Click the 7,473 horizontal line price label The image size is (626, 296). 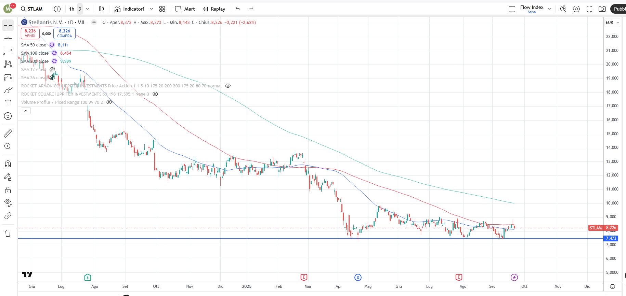pos(611,238)
